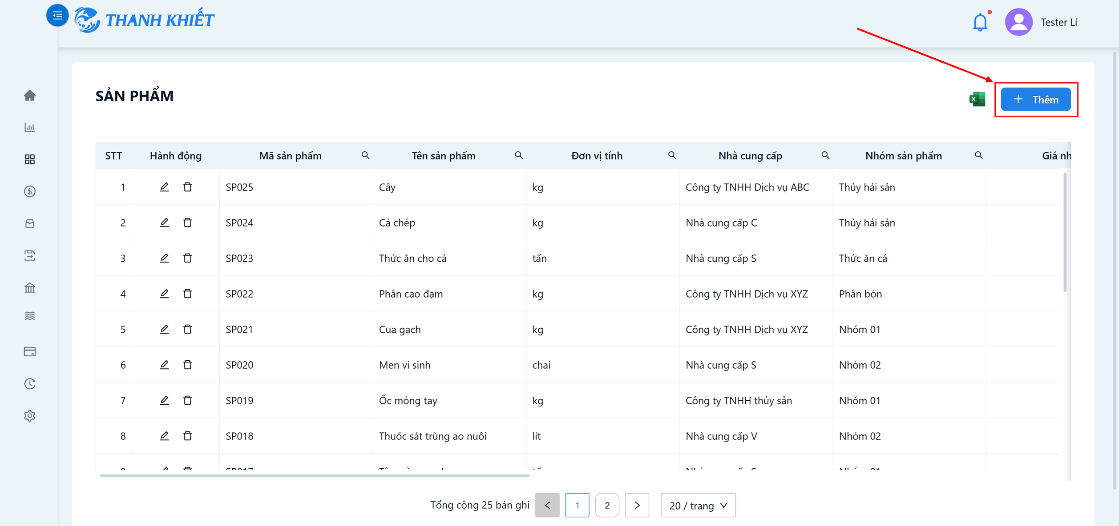Open the Tester Lí user avatar

pyautogui.click(x=1018, y=22)
